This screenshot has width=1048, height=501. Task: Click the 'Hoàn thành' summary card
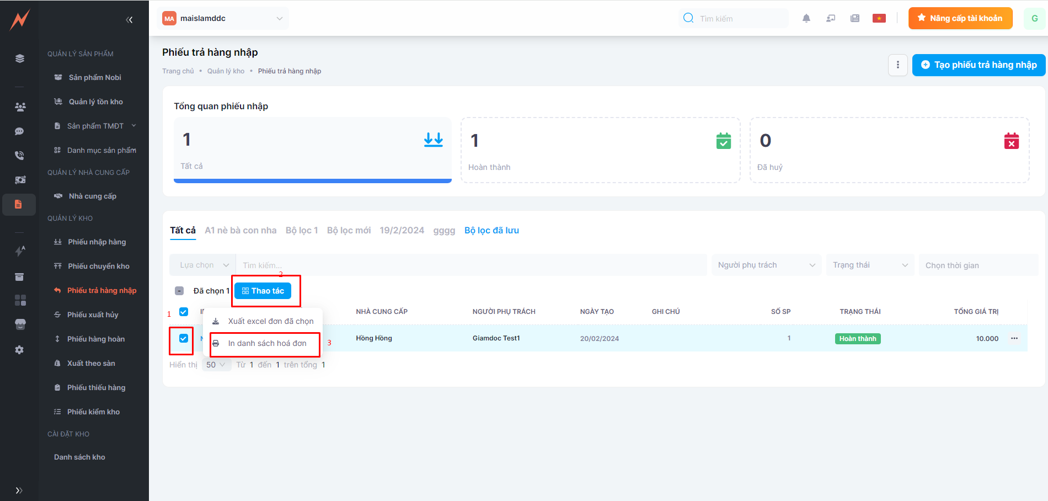(x=600, y=150)
